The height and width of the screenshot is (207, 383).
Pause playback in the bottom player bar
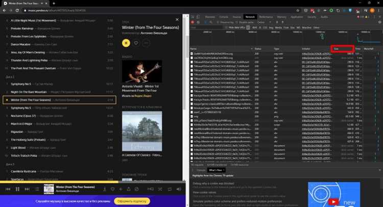click(x=17, y=189)
